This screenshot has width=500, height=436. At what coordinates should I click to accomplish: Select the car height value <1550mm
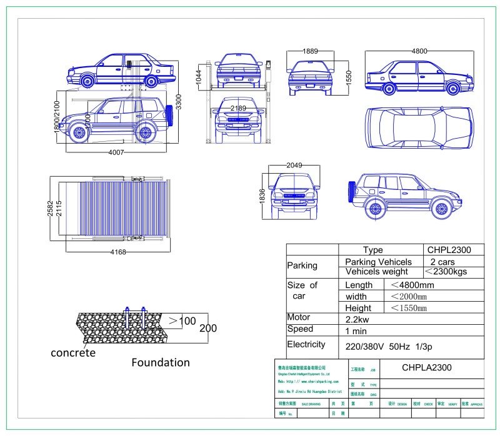click(409, 307)
